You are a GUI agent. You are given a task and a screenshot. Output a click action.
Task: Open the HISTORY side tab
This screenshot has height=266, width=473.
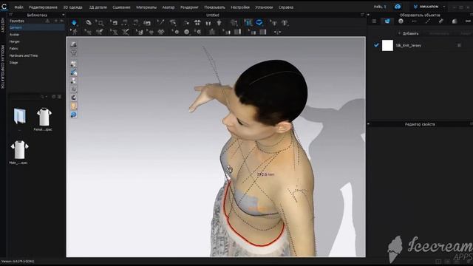click(2, 24)
